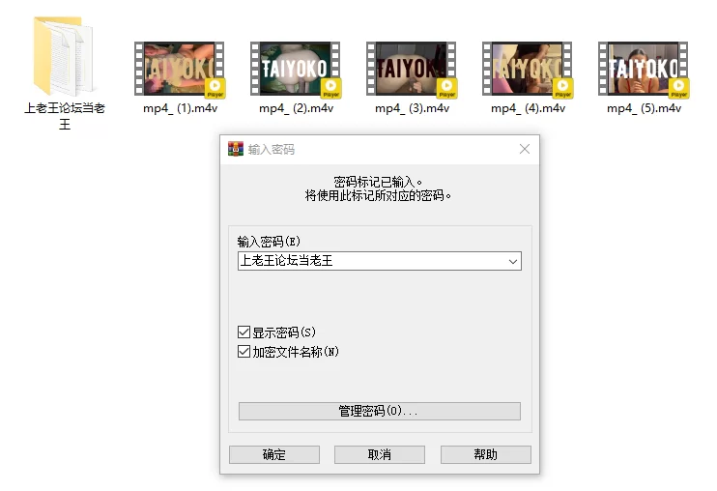717x491 pixels.
Task: Uncheck the 加密文件名称(N) checkbox
Action: coord(244,352)
